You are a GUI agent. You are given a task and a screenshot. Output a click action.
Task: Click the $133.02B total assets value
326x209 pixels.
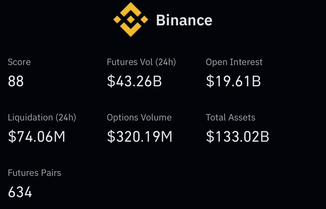tap(238, 136)
